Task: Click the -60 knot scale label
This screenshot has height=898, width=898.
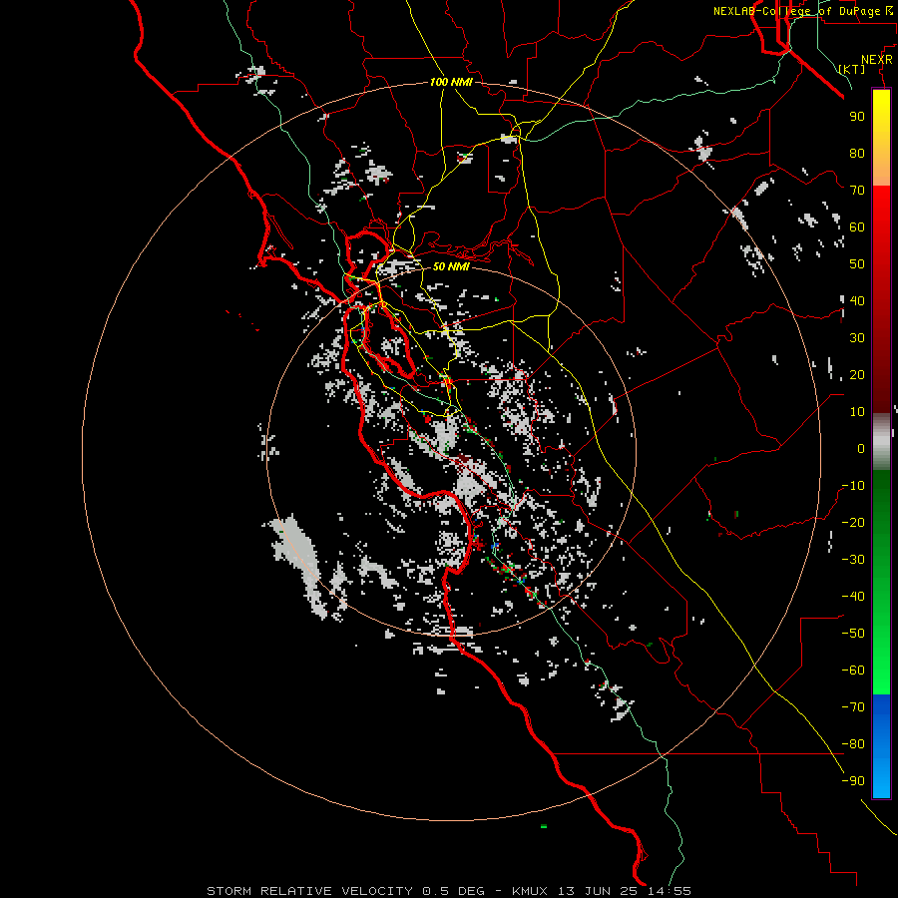Action: (853, 671)
